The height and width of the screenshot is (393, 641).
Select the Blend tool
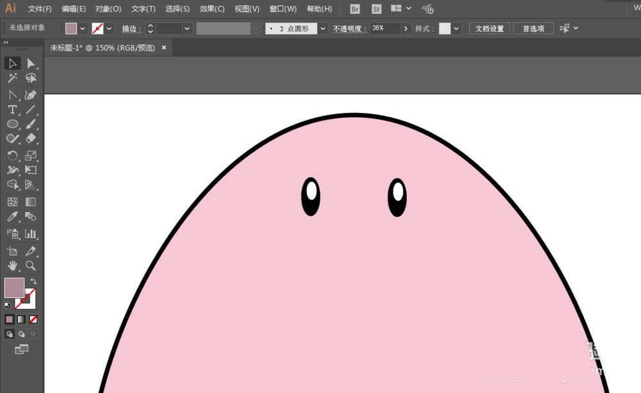pos(31,216)
